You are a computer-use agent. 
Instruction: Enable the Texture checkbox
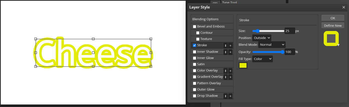[198, 39]
